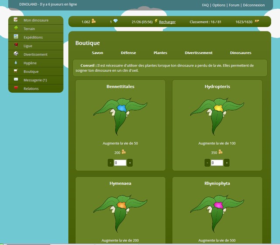The width and height of the screenshot is (280, 245).
Task: Click the Rhyniophyta pink flower plant image
Action: coord(217,213)
